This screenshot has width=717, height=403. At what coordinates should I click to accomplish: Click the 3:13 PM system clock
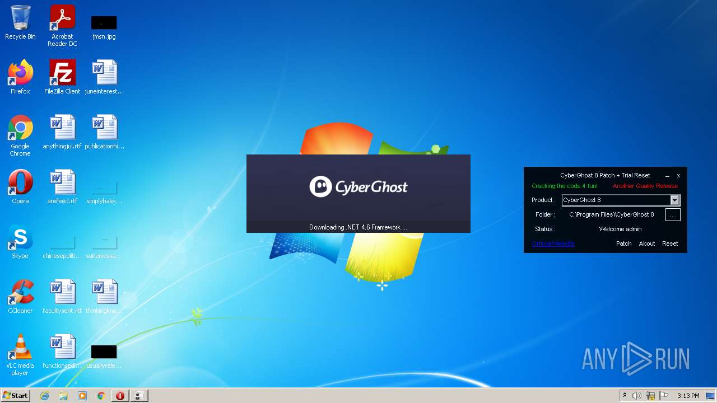coord(688,396)
